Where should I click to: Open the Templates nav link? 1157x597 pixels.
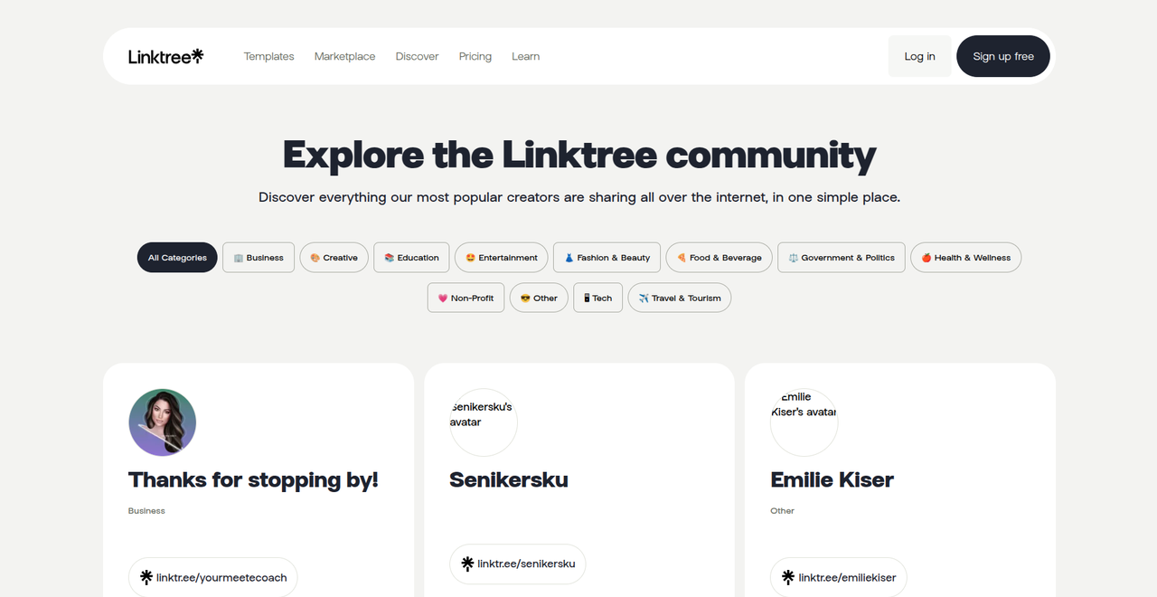click(269, 56)
